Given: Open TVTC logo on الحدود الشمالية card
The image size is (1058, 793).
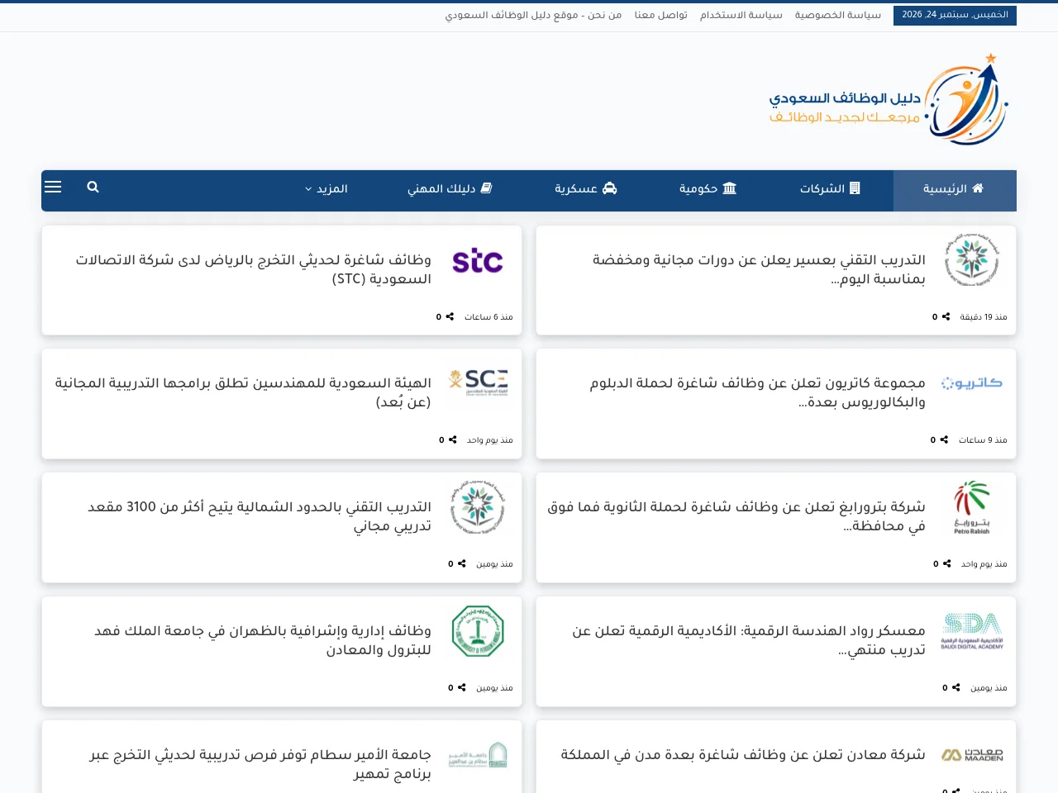Looking at the screenshot, I should click(478, 507).
